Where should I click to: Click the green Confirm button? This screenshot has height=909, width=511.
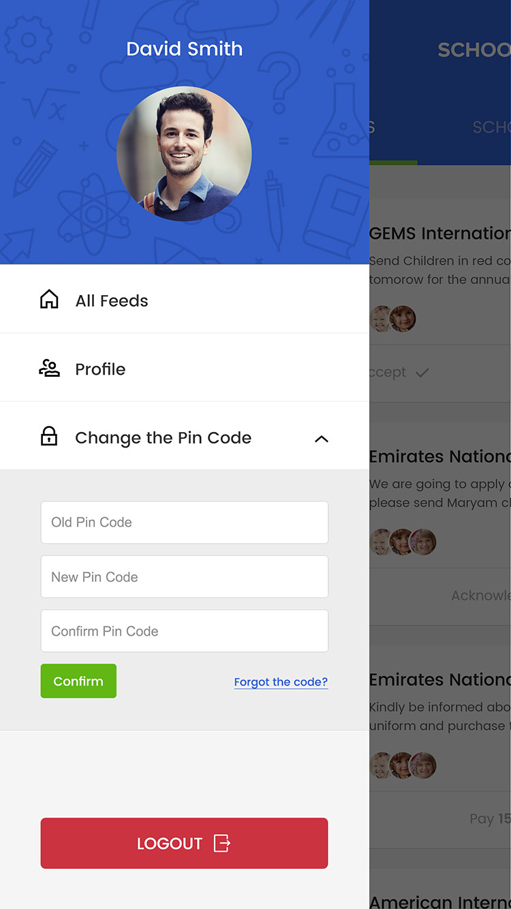[78, 681]
